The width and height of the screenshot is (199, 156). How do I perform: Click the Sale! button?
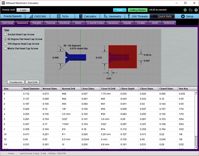120,10
